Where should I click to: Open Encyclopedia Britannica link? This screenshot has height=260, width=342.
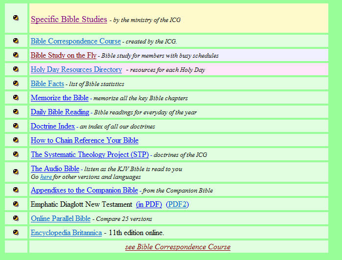click(67, 233)
